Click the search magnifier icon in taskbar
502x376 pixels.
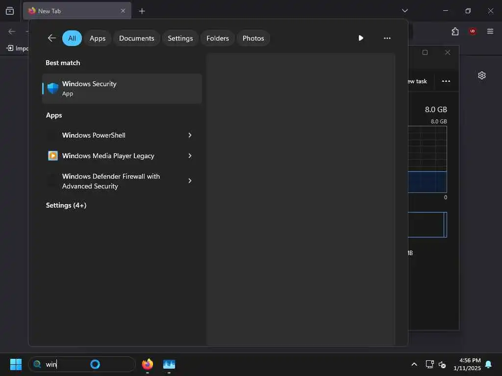click(x=37, y=364)
